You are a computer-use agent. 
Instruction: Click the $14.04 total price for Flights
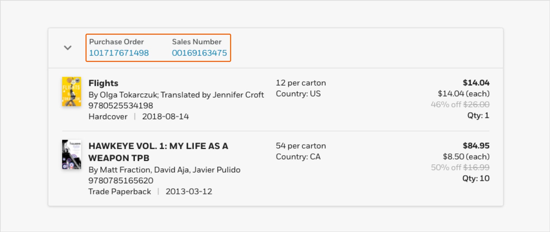[x=476, y=83]
